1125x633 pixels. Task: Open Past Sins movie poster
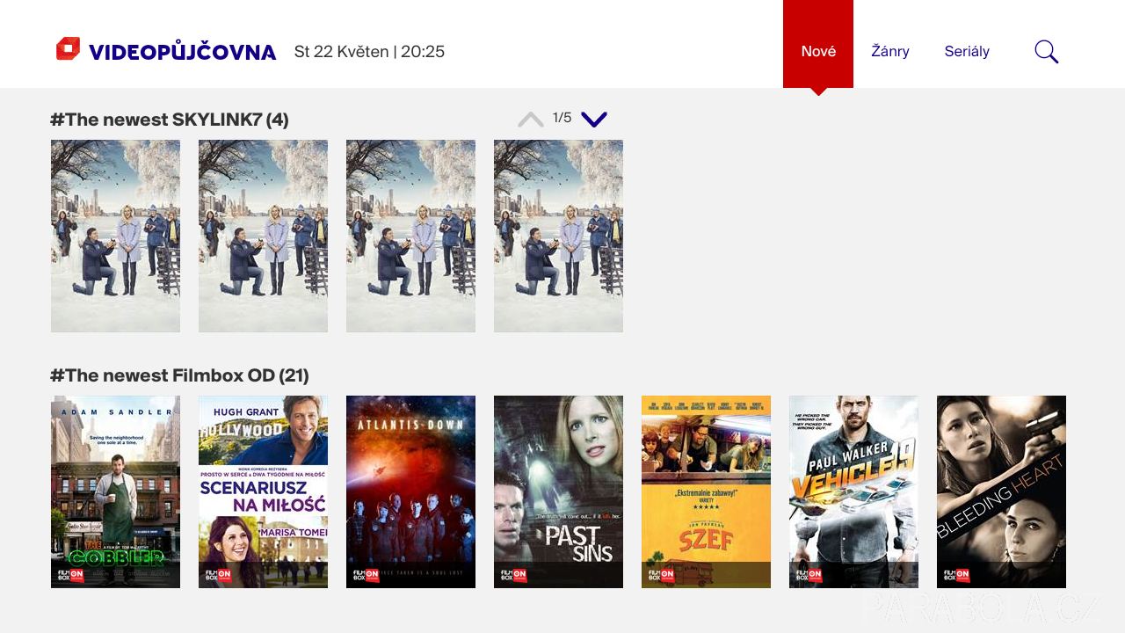(x=558, y=491)
